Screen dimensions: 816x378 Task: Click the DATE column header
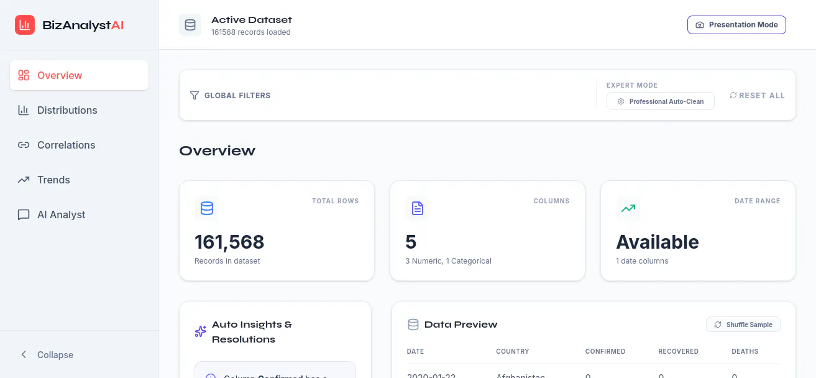[415, 351]
